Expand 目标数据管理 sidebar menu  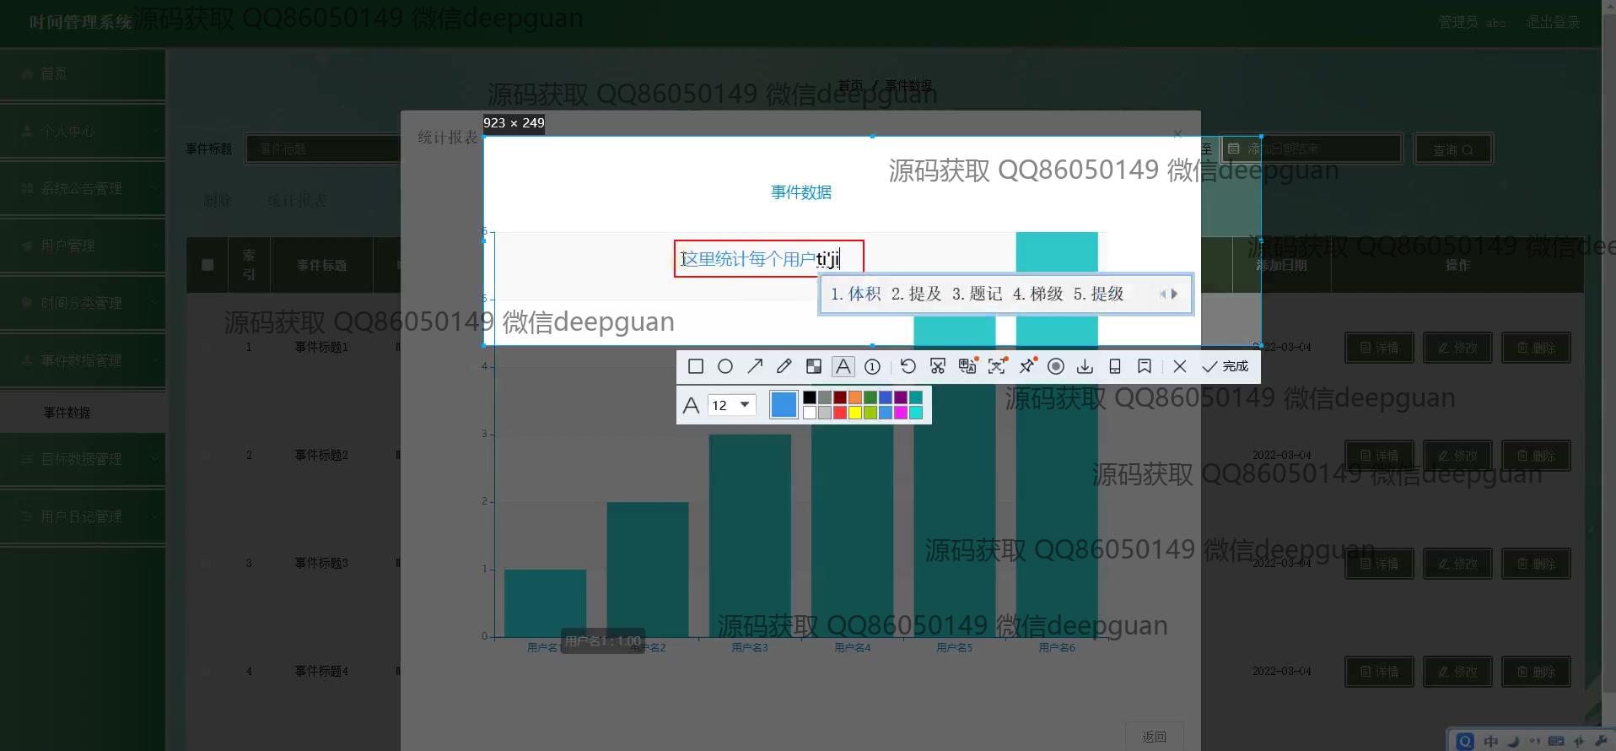click(83, 460)
